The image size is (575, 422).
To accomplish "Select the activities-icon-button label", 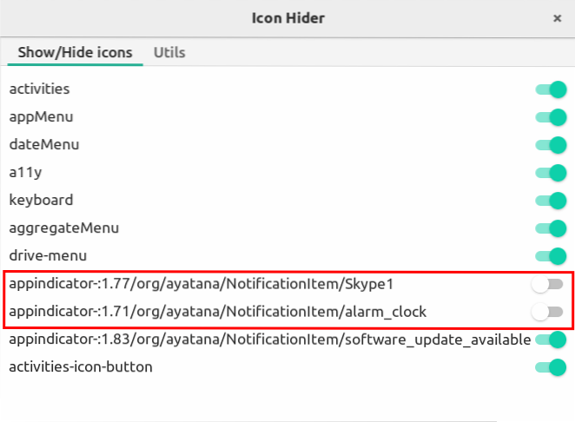I will click(x=81, y=367).
